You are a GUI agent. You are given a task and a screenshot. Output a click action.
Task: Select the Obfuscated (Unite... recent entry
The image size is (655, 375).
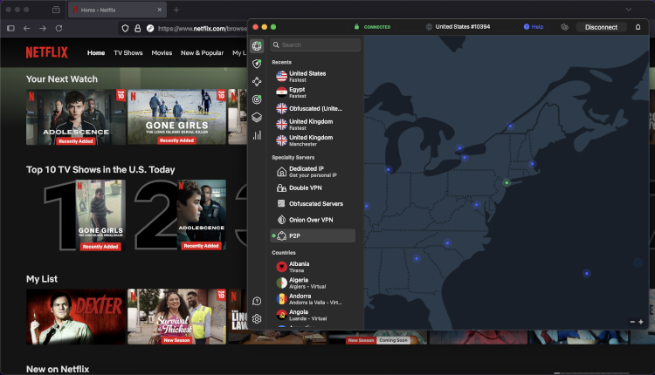pyautogui.click(x=311, y=108)
